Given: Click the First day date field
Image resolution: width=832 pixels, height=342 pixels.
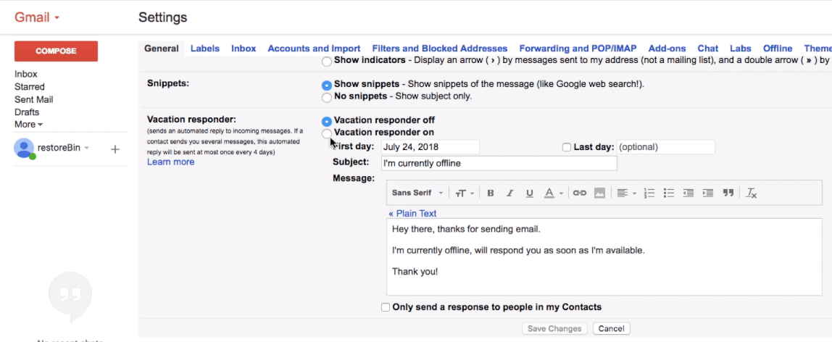Looking at the screenshot, I should coord(430,147).
